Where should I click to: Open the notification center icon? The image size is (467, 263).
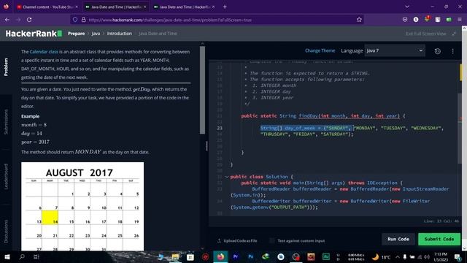(x=458, y=256)
